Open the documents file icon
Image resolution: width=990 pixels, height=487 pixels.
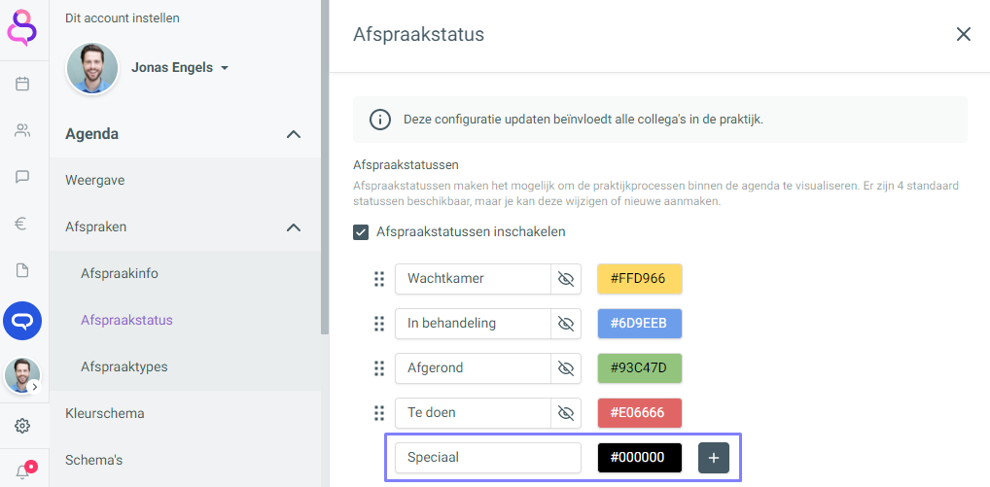point(22,270)
